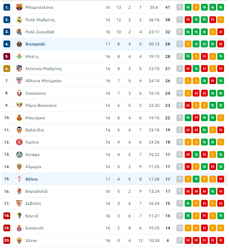Click Barcelona's upcoming match question-mark badge
The height and width of the screenshot is (248, 229).
180,7
